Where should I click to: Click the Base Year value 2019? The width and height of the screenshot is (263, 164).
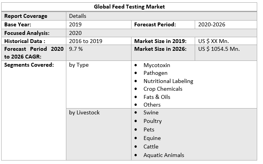(75, 24)
